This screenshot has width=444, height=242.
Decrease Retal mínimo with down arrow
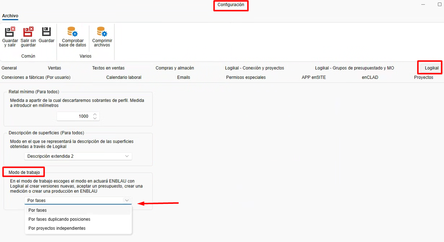pyautogui.click(x=95, y=118)
